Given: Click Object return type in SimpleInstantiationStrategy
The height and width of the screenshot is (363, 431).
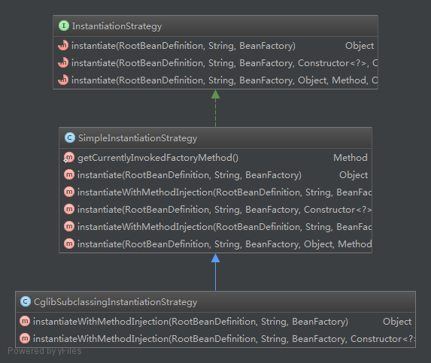Looking at the screenshot, I should [x=354, y=175].
